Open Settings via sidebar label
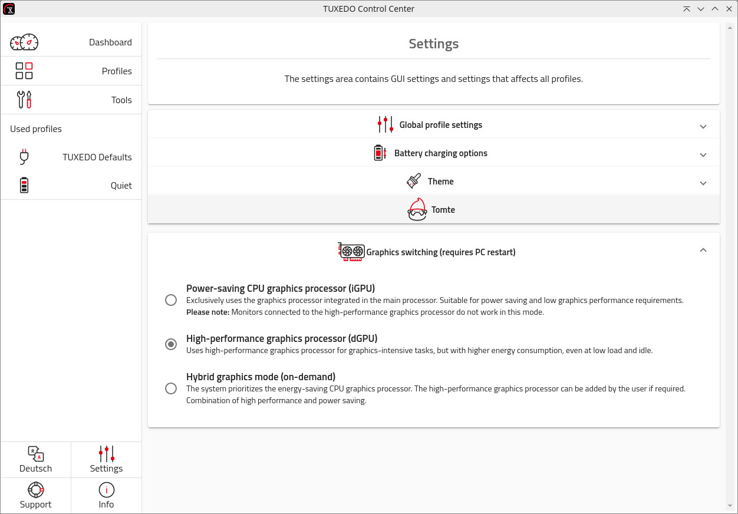Image resolution: width=738 pixels, height=514 pixels. [x=107, y=469]
